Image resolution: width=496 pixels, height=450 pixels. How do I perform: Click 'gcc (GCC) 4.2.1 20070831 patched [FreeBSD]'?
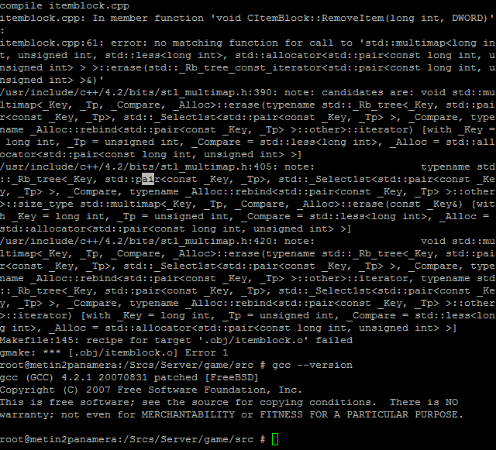click(x=129, y=377)
